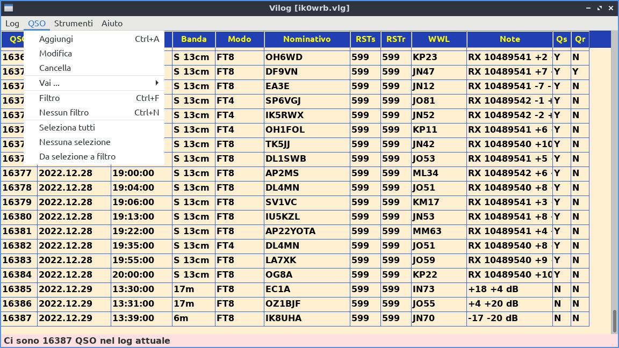Click locator cell KM17
Screen dimensions: 619x348
click(x=439, y=202)
